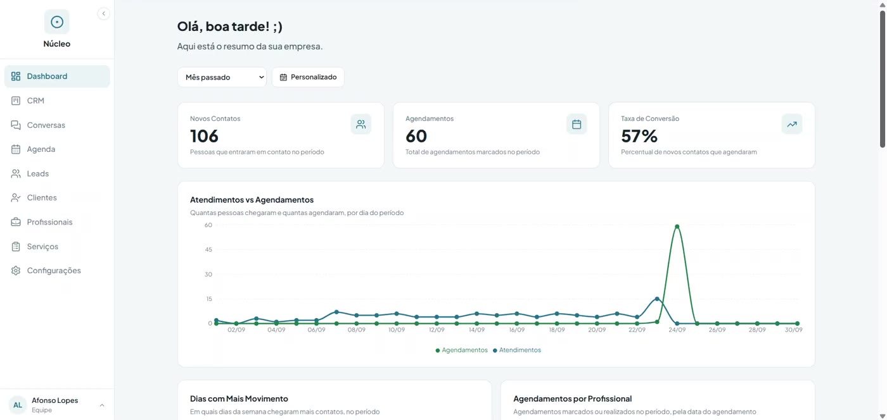
Task: Open the Profissionais label in sidebar
Action: point(49,222)
